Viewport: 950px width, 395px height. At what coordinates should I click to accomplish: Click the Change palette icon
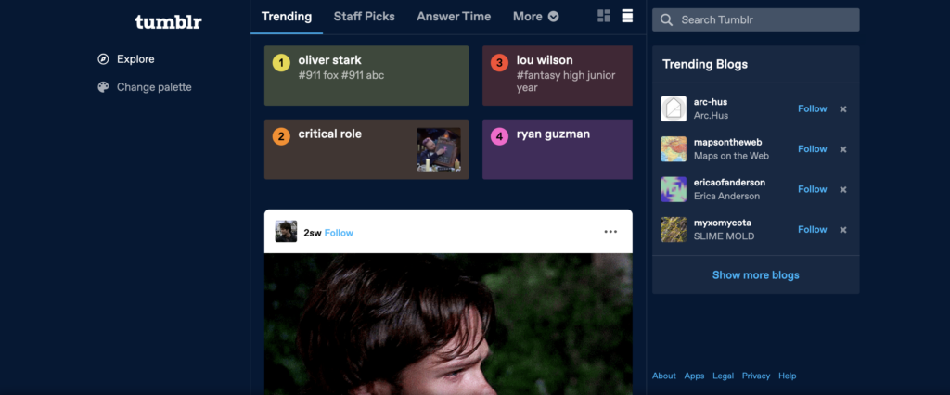click(x=103, y=86)
